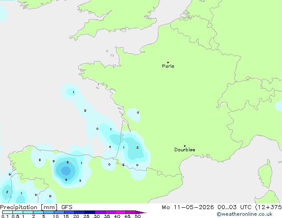The height and width of the screenshot is (218, 282).
Task: Click the 45–50 mm legend color box
Action: tap(131, 212)
